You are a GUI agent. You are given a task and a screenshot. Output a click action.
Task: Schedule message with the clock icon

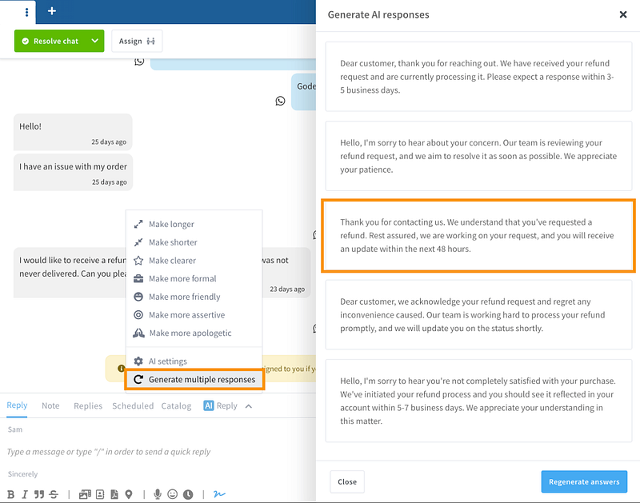[x=186, y=494]
